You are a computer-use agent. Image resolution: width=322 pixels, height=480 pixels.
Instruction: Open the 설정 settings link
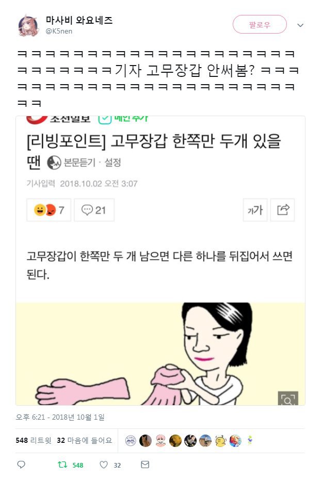(112, 163)
